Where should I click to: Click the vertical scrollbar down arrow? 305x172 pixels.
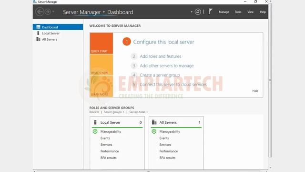(x=270, y=168)
